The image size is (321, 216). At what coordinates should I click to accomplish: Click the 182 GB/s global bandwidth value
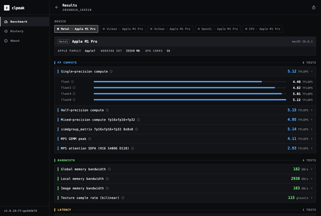301,169
